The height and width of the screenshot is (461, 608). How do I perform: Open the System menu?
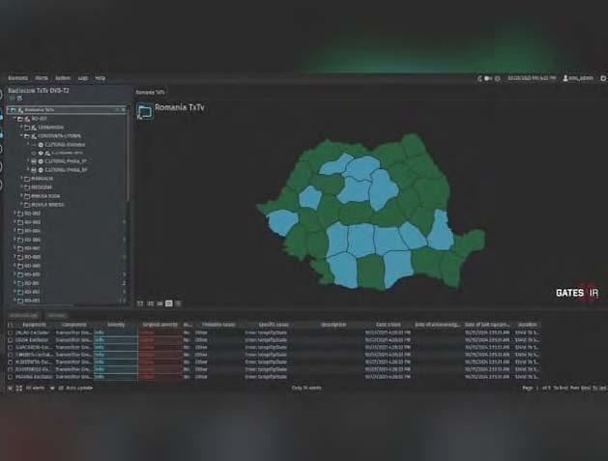[63, 78]
